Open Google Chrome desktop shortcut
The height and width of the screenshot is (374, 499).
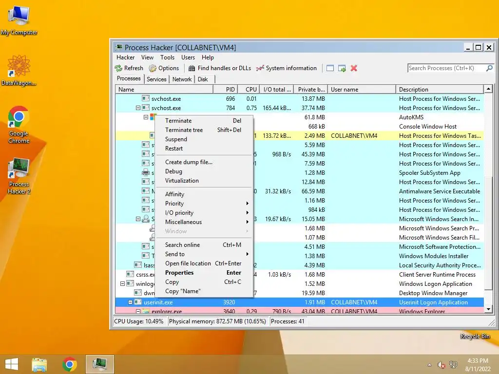click(x=19, y=125)
